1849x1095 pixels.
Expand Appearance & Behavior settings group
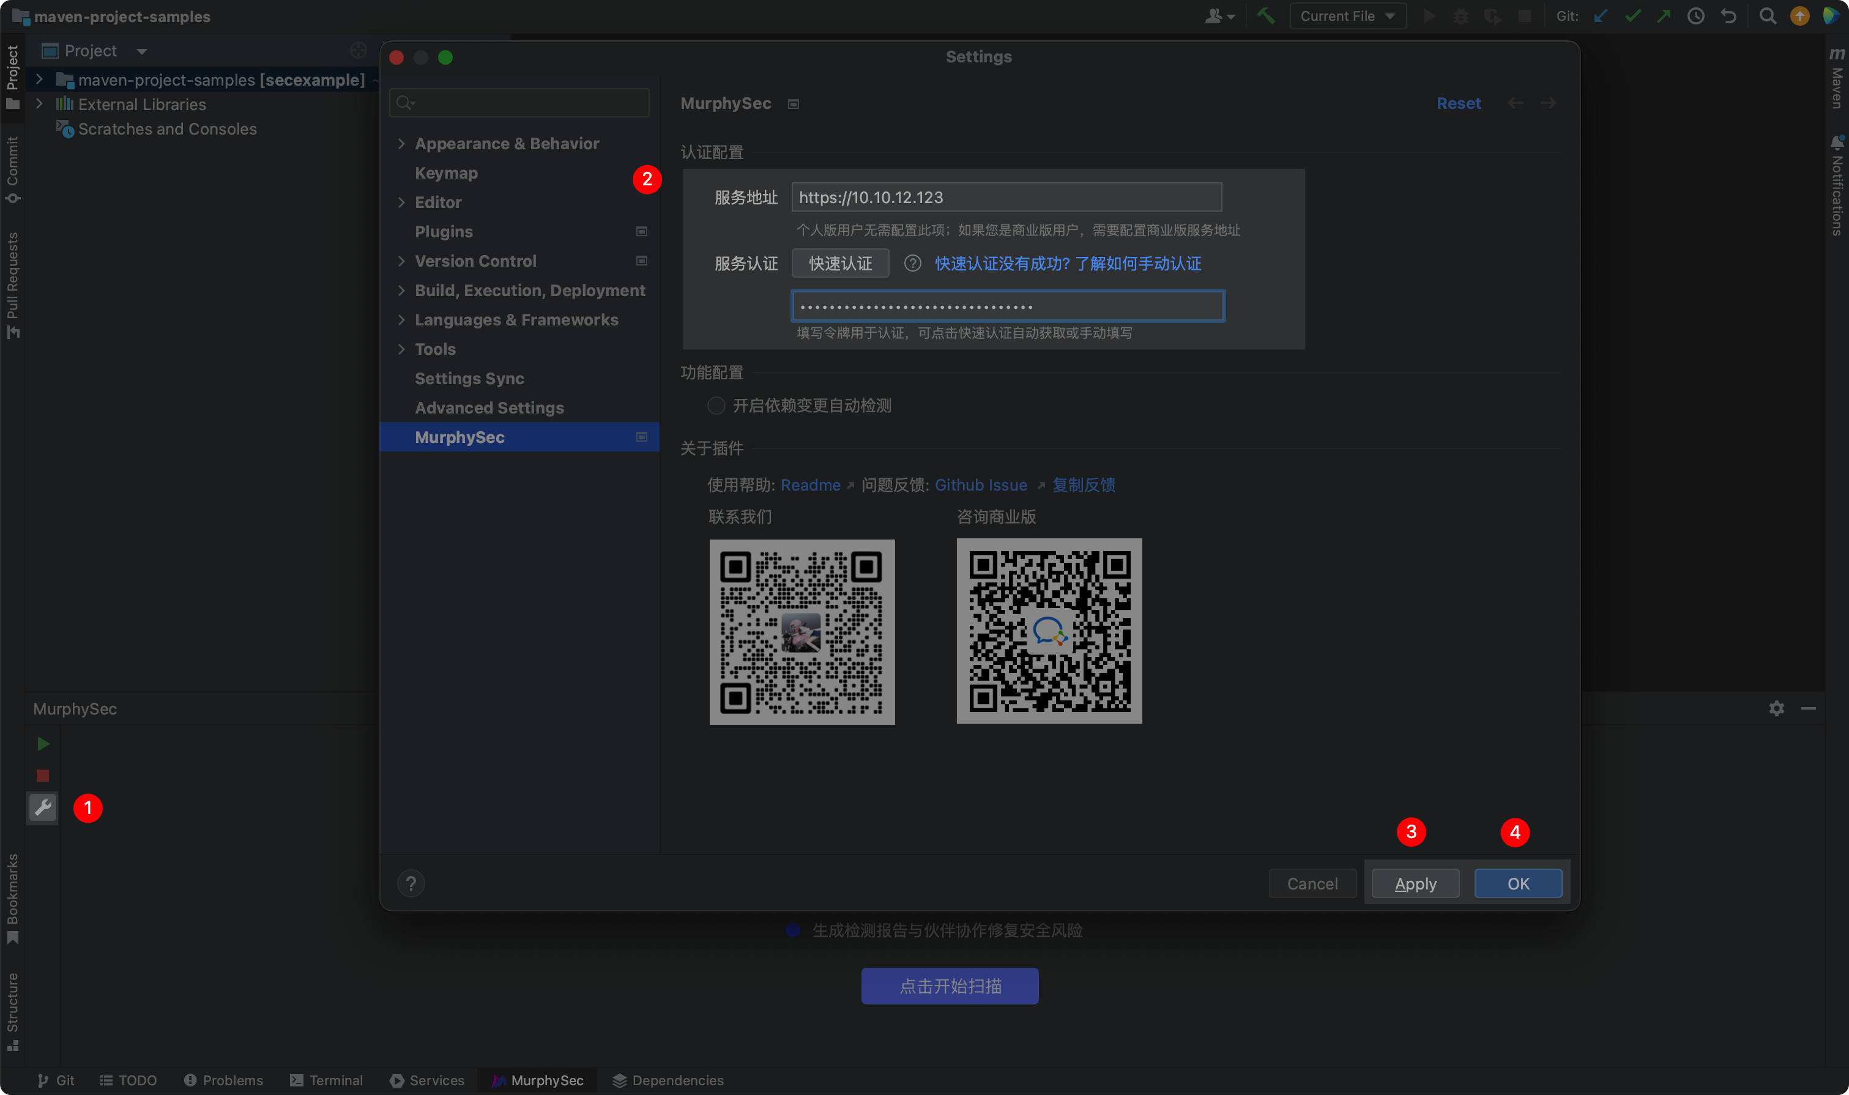(x=401, y=144)
